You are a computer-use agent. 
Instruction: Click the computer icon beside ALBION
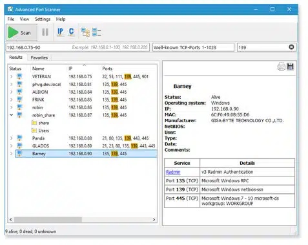pyautogui.click(x=19, y=92)
